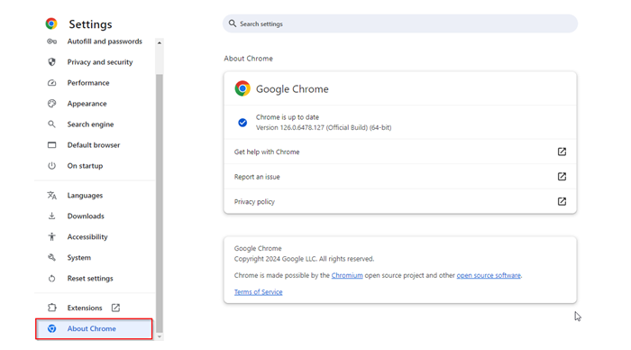Click the external link icon beside Extensions
Image resolution: width=631 pixels, height=350 pixels.
pos(116,308)
